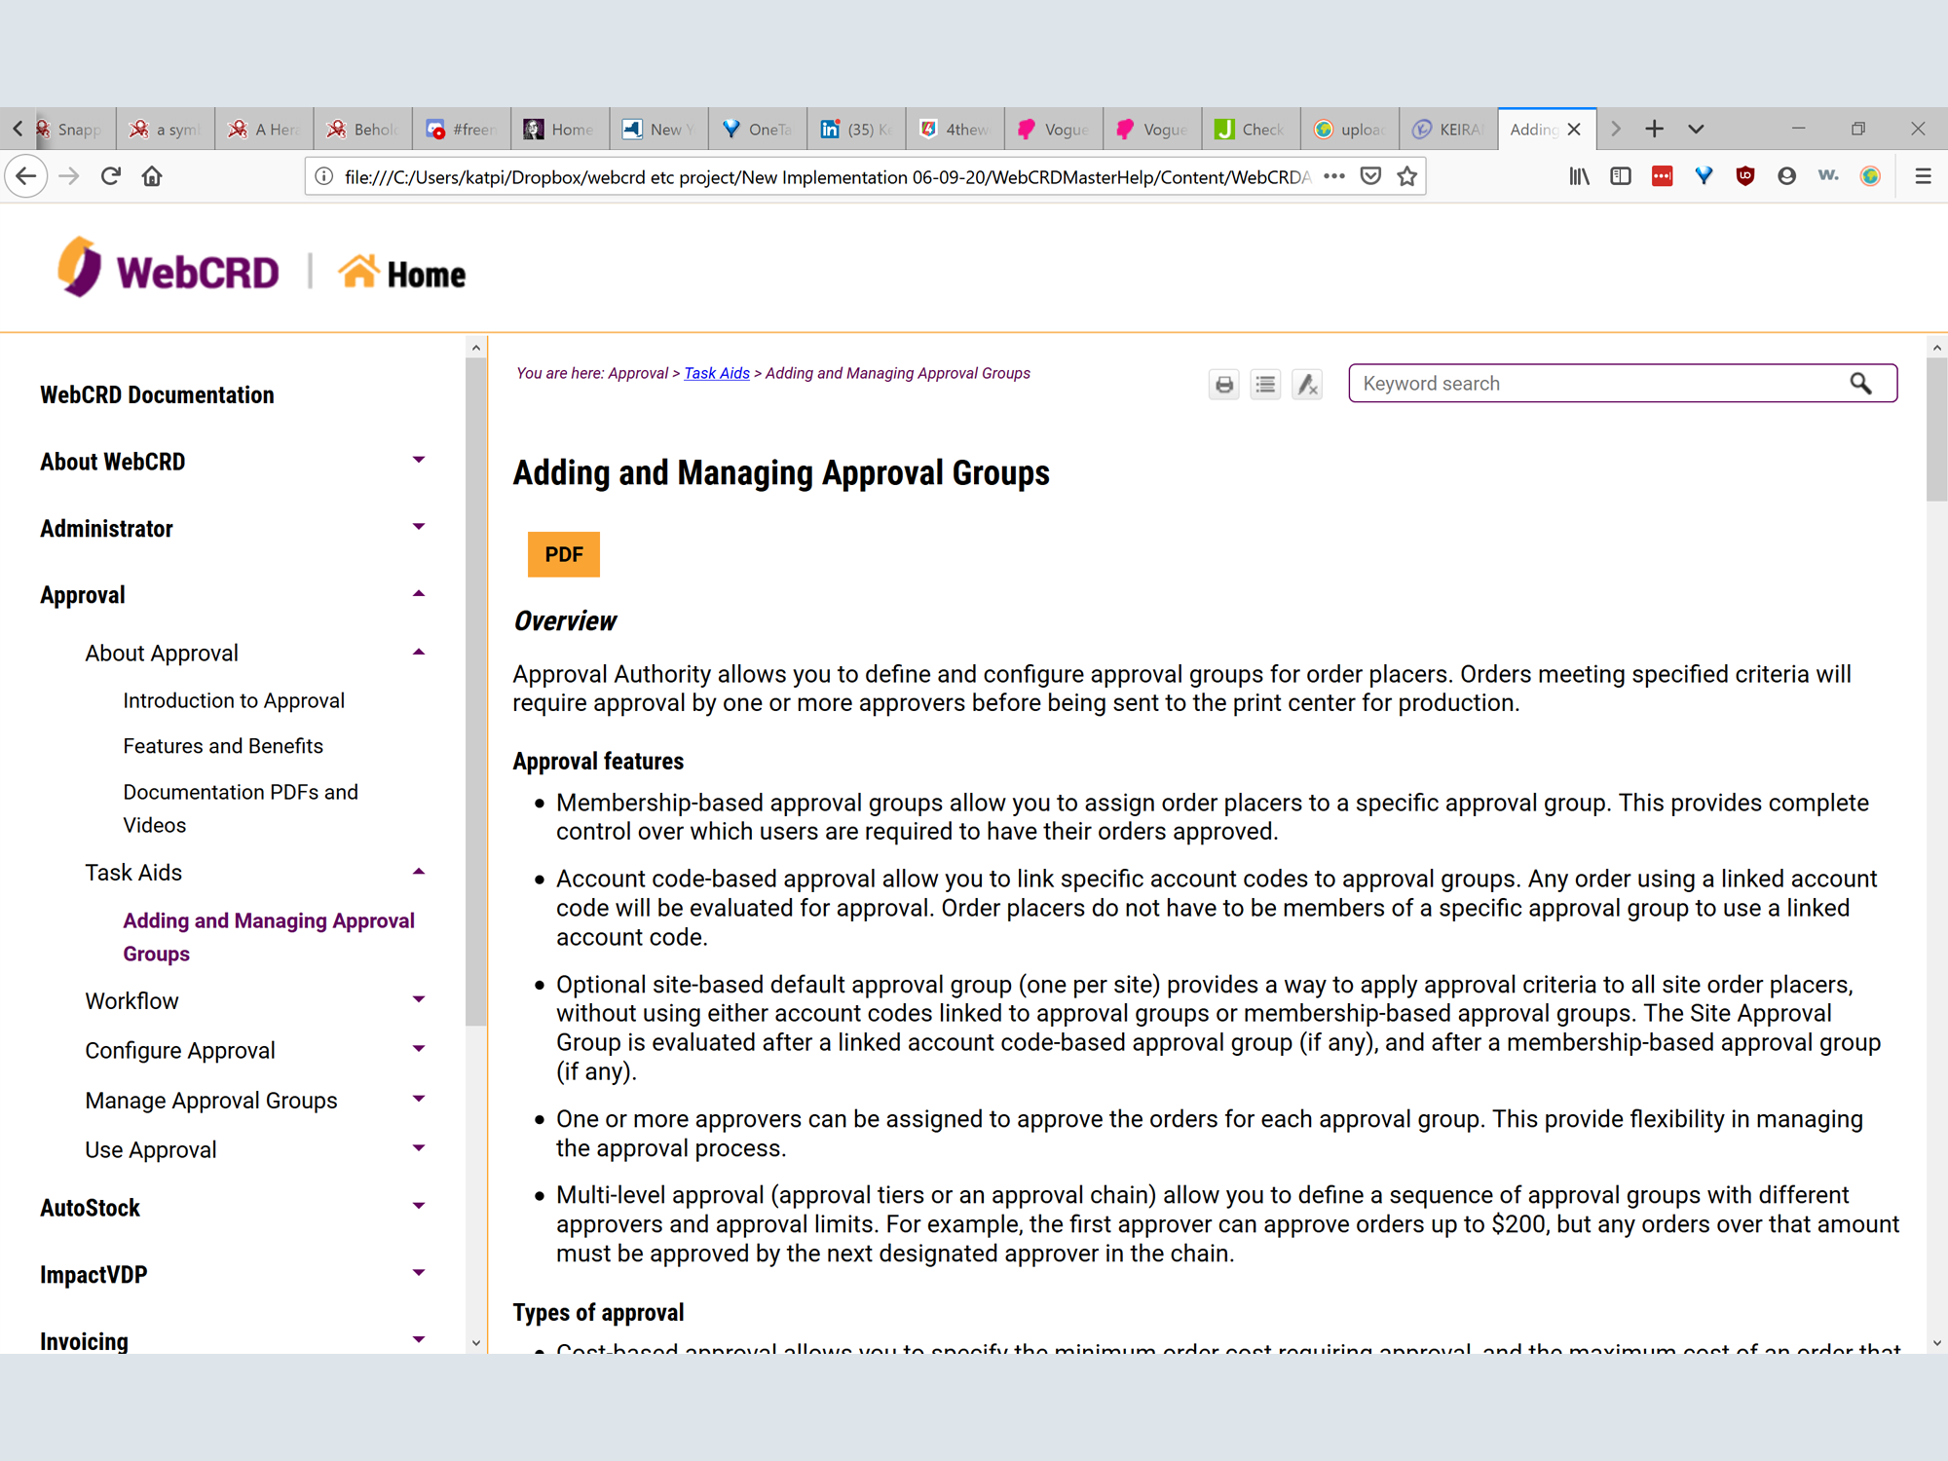Switch to the KEIRA browser tab
The width and height of the screenshot is (1948, 1461).
point(1448,129)
